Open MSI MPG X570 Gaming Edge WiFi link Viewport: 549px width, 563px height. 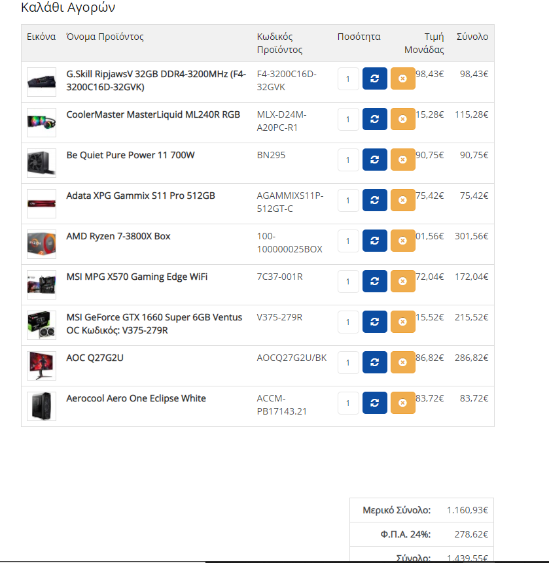[137, 277]
